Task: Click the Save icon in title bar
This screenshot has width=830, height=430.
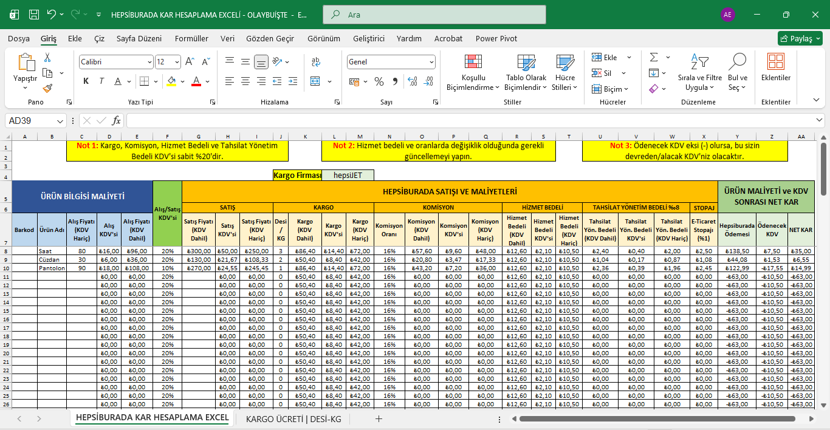Action: 34,14
